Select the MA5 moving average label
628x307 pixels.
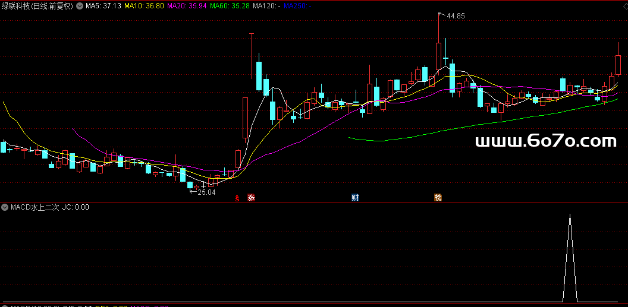[103, 5]
